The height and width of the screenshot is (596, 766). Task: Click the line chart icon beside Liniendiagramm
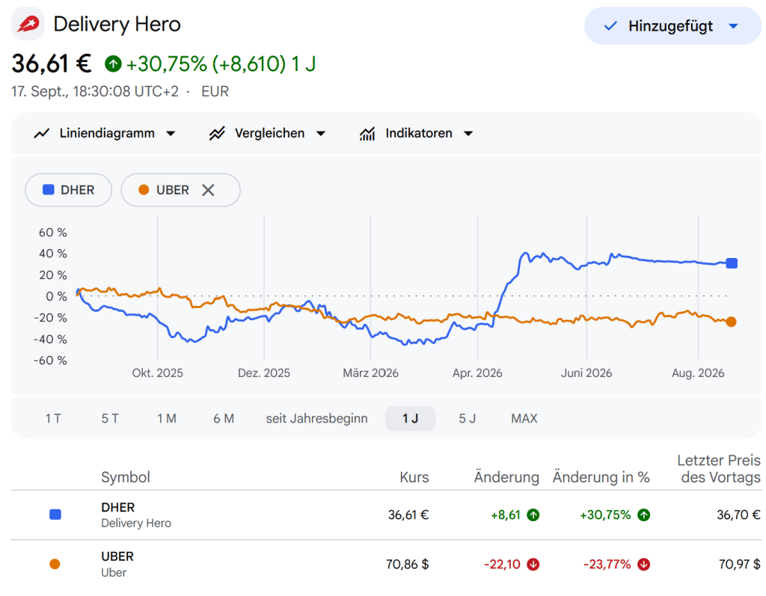point(42,133)
